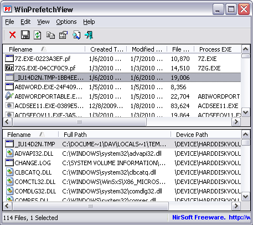253x225 pixels.
Task: Click the 7Z.EXE-0223A3EF.pf file icon
Action: coord(9,59)
